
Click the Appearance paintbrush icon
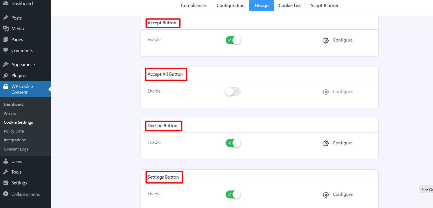click(6, 65)
